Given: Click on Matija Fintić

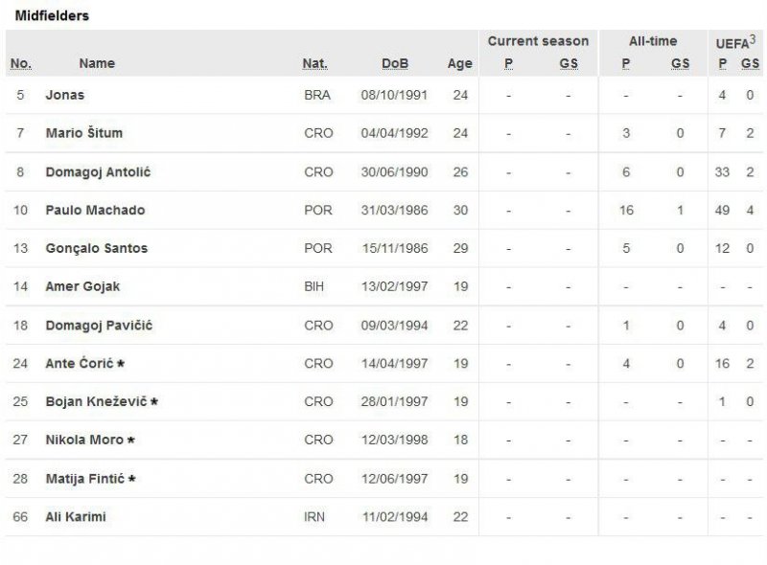Looking at the screenshot, I should pos(86,479).
